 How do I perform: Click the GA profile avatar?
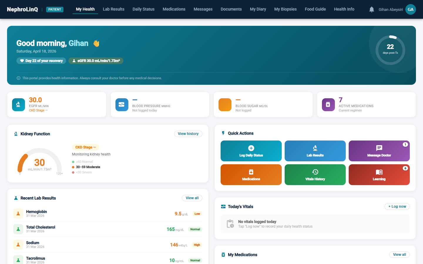coord(410,9)
